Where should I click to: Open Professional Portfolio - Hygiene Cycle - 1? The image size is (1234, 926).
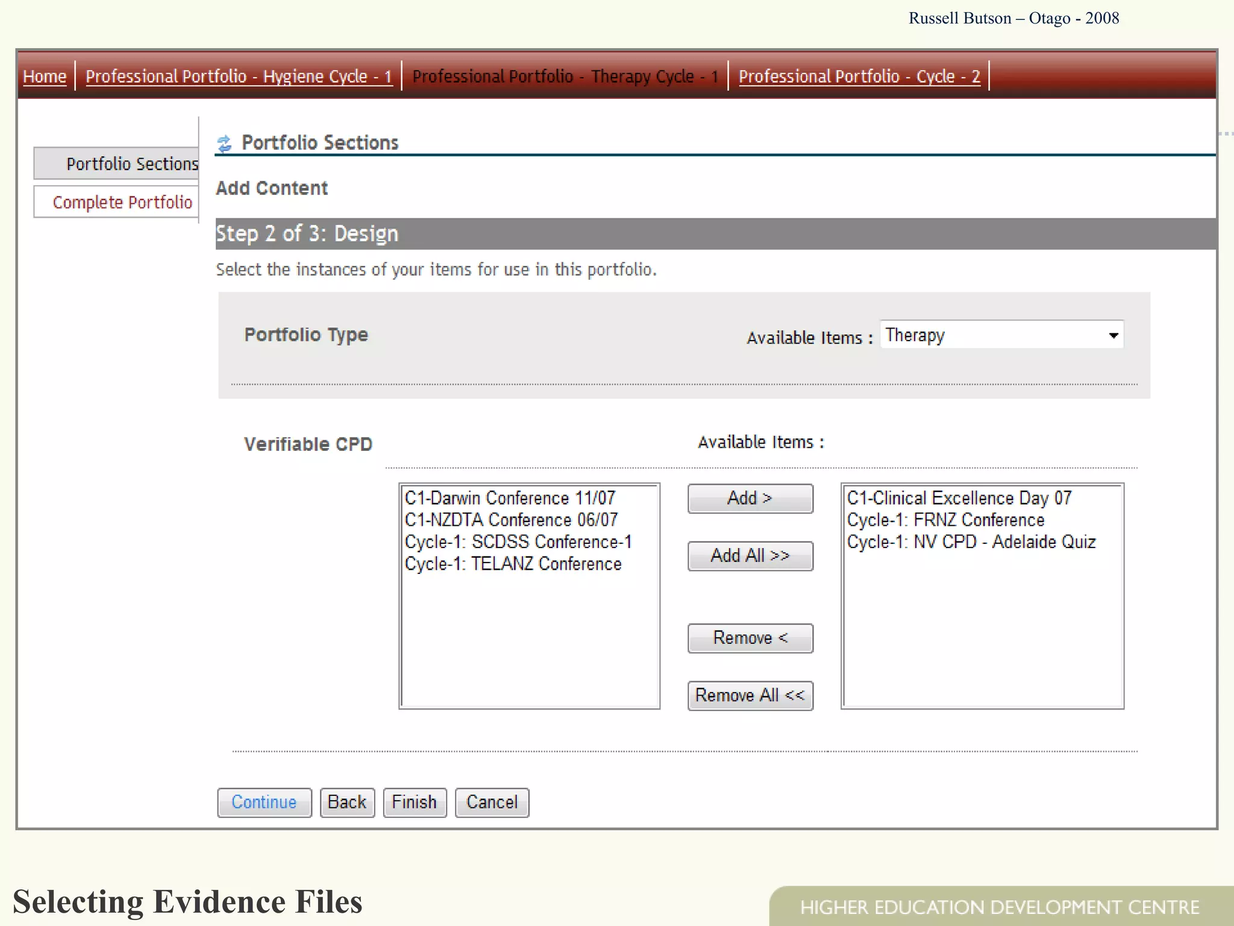239,77
